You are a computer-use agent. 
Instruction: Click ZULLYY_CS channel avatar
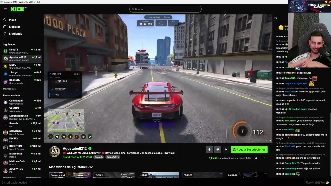pyautogui.click(x=5, y=170)
